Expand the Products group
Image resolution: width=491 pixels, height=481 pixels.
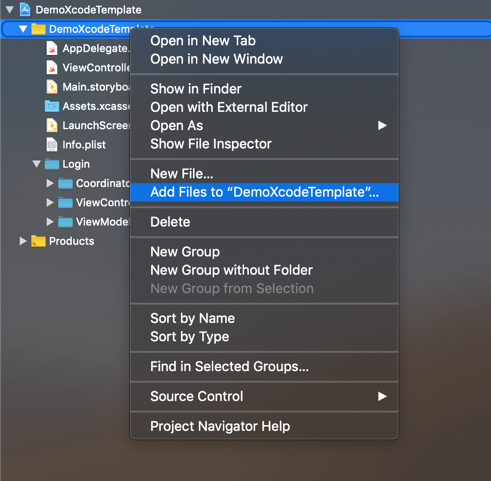(23, 241)
